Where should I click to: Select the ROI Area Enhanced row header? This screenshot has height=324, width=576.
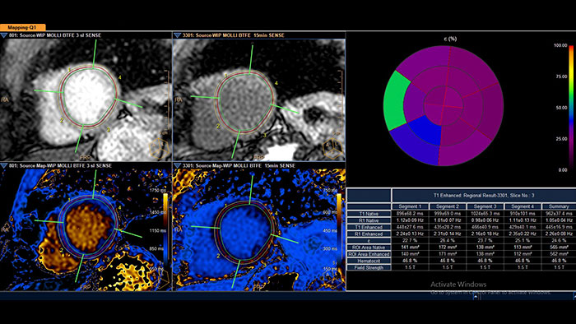(369, 254)
